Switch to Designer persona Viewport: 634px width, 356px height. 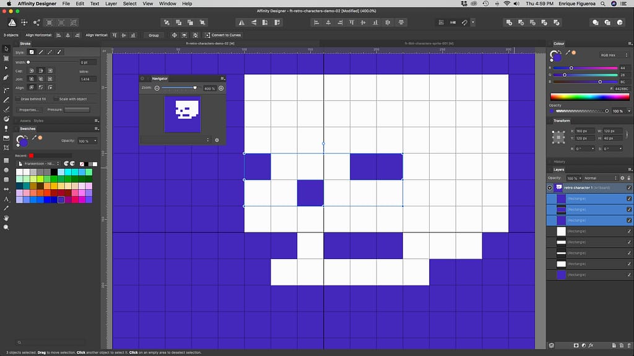click(x=12, y=23)
